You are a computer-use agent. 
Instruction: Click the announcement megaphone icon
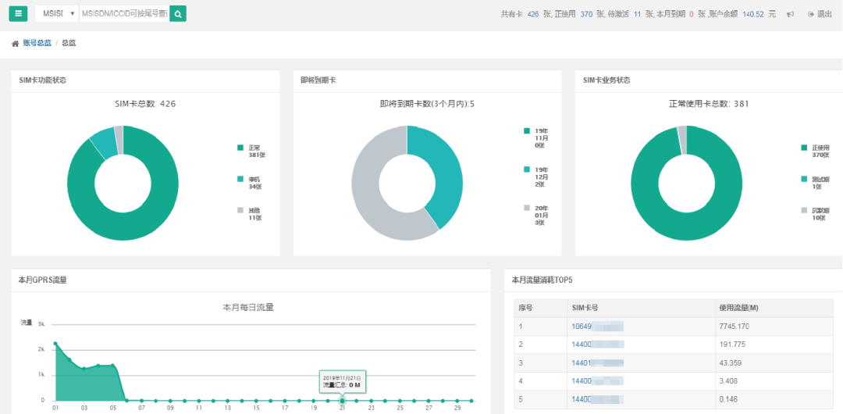(x=791, y=14)
